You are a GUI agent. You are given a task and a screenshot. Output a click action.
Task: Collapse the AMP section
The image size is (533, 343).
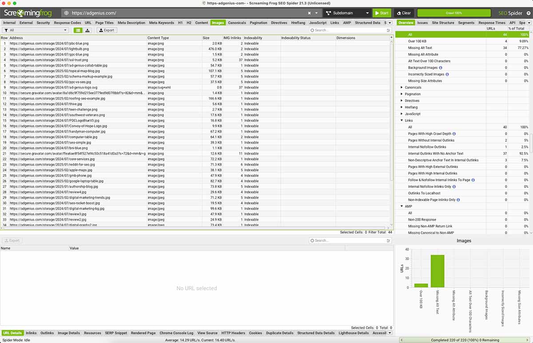[x=402, y=207]
